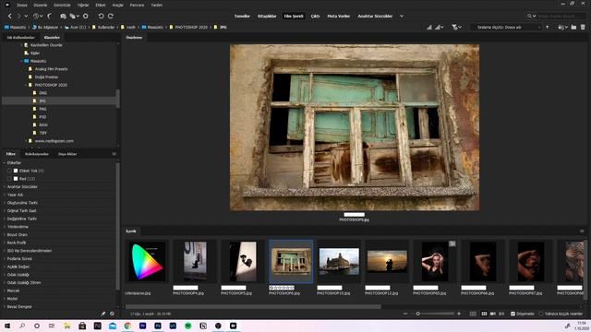Screen dimensions: 591x332
Task: Select the PHOTOSHOP12.jpg sunset thumbnail
Action: click(387, 262)
